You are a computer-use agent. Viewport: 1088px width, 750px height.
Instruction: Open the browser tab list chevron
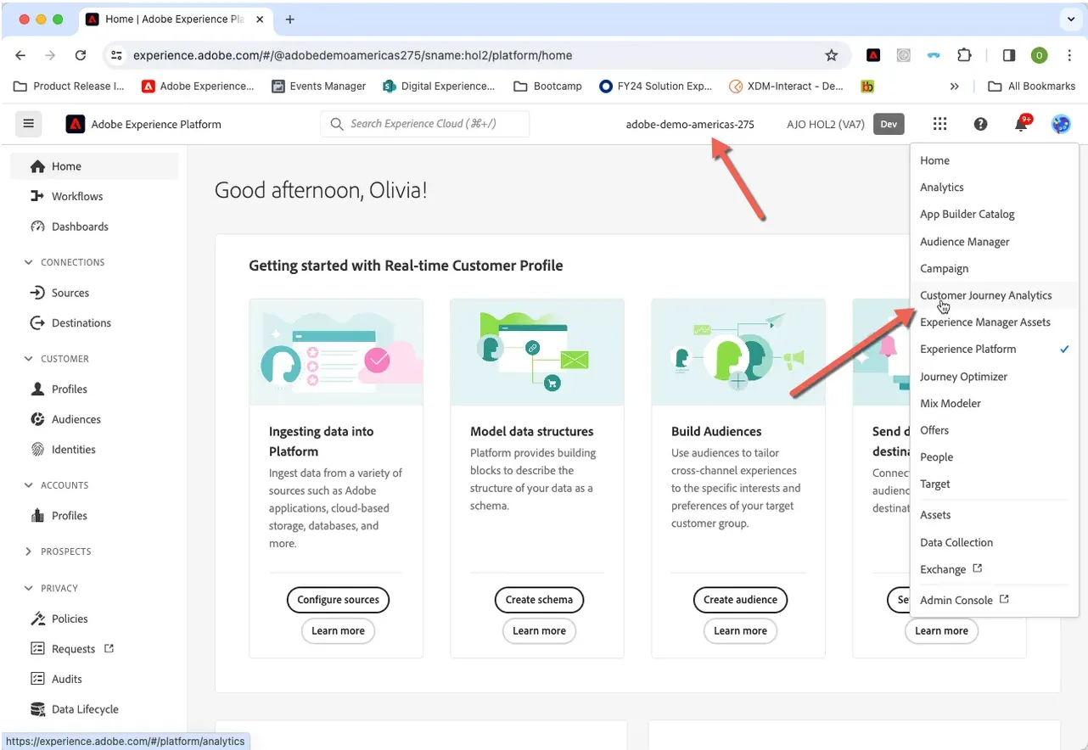tap(1071, 19)
